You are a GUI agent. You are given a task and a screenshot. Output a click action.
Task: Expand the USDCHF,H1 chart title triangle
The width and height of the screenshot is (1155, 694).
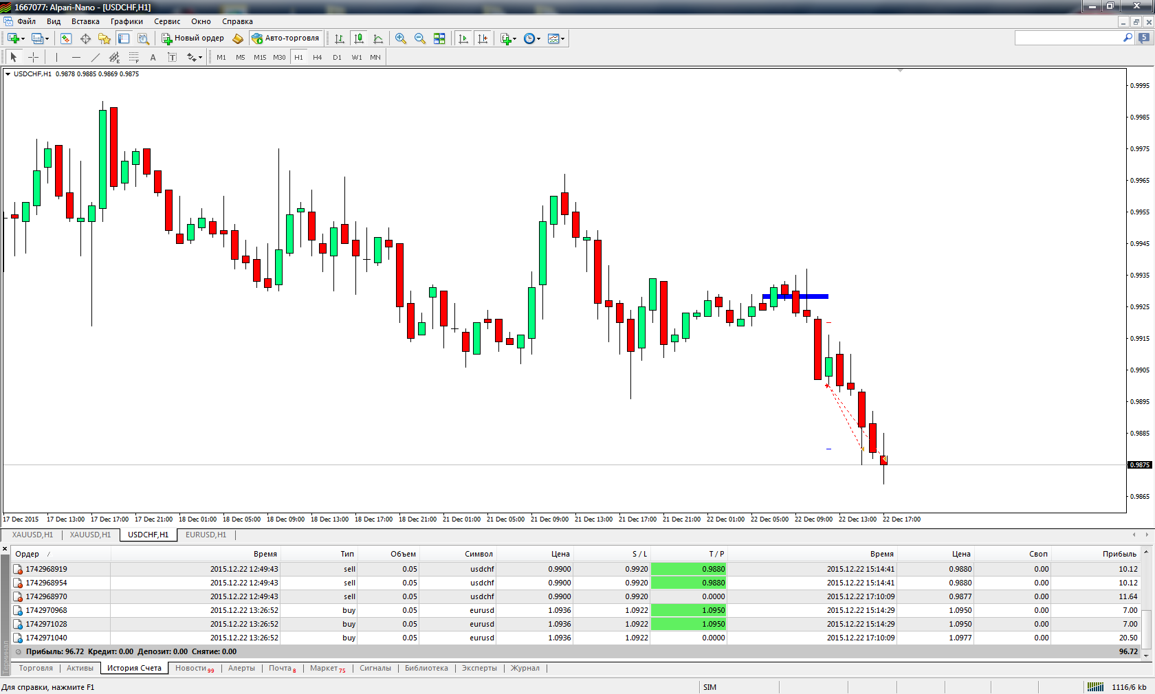point(8,74)
